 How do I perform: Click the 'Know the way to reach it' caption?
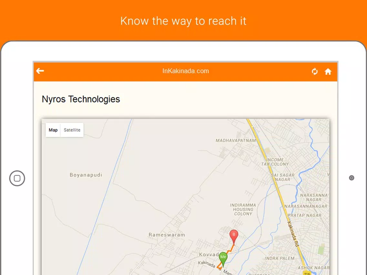tap(183, 21)
